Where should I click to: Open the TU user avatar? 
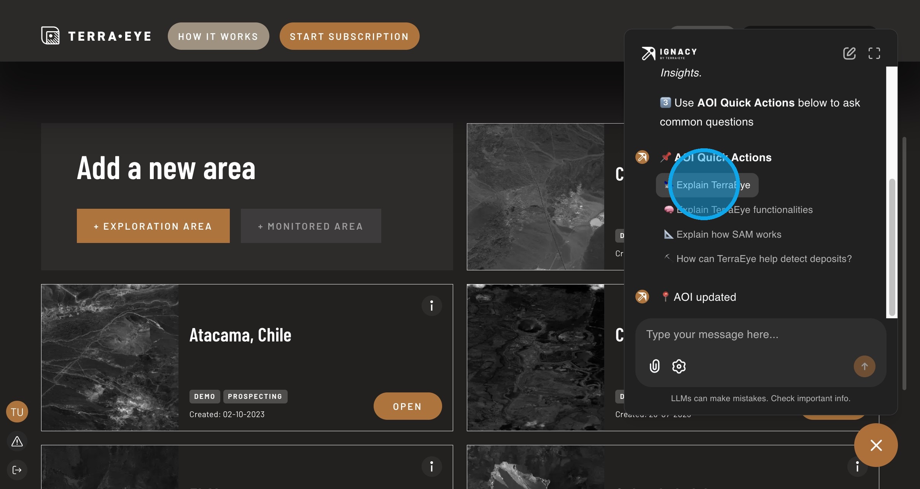pos(17,412)
